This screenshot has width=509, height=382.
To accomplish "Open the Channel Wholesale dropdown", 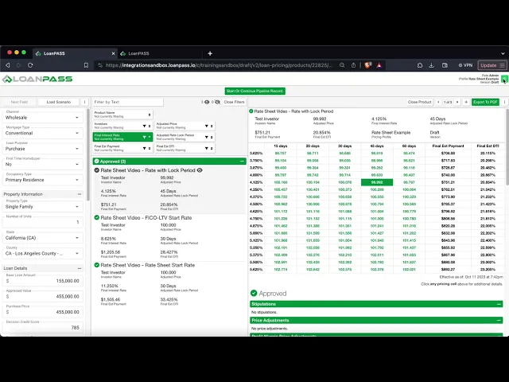I will (42, 117).
